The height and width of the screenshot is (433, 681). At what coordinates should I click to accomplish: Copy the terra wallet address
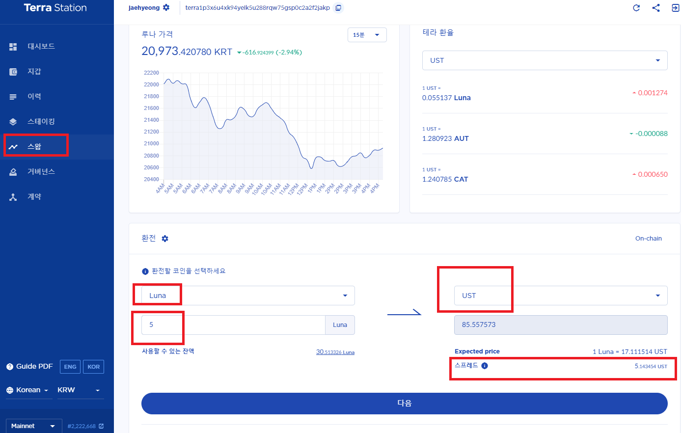click(338, 8)
